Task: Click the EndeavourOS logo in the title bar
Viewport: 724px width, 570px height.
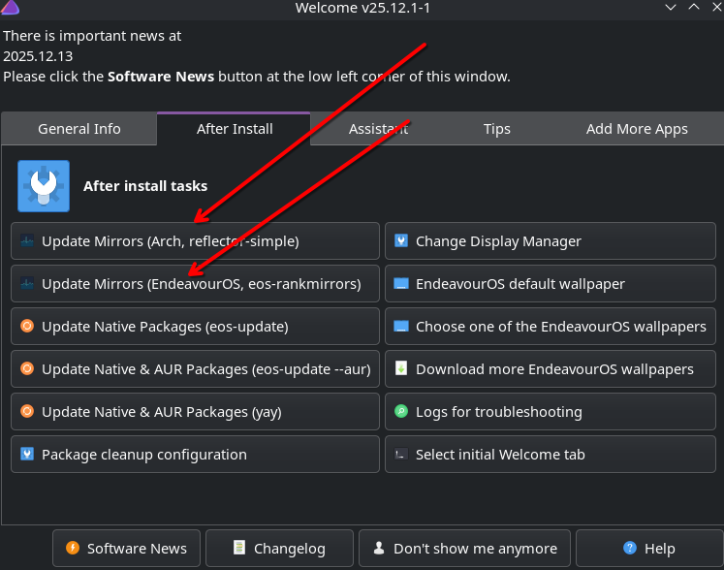Action: click(x=10, y=9)
